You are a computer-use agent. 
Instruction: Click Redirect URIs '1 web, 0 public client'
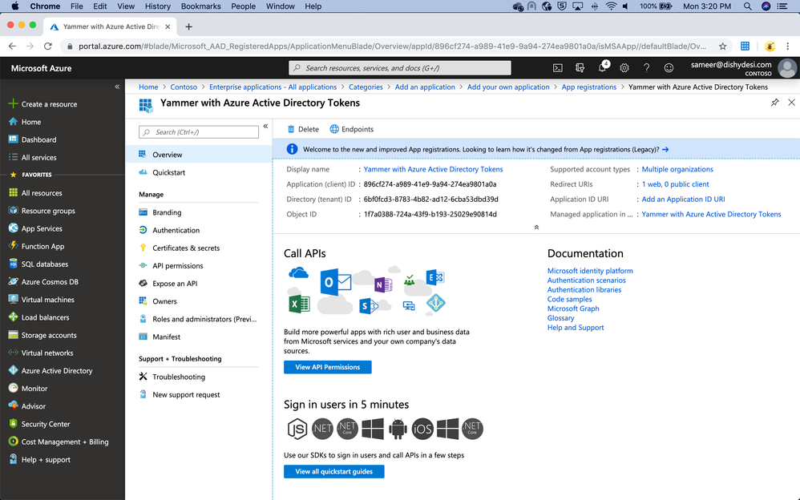pyautogui.click(x=675, y=184)
